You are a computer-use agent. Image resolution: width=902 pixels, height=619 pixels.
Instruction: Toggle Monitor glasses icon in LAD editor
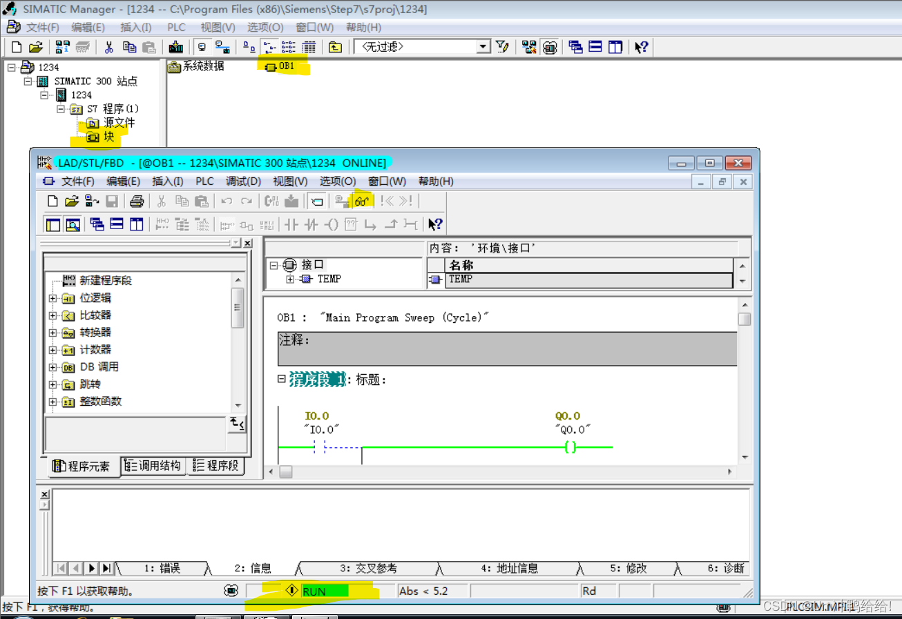pos(363,201)
